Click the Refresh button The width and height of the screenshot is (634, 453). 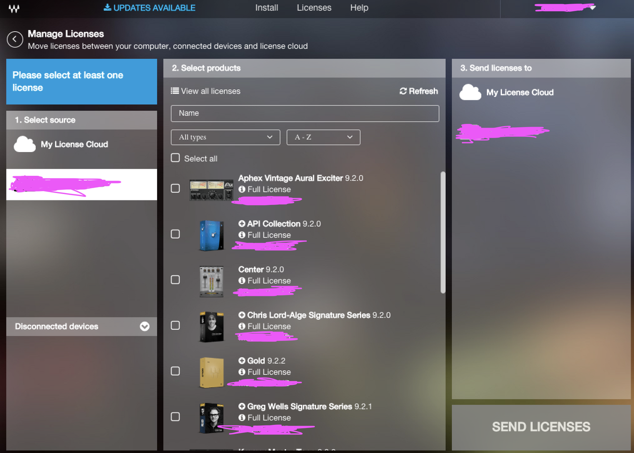[419, 91]
